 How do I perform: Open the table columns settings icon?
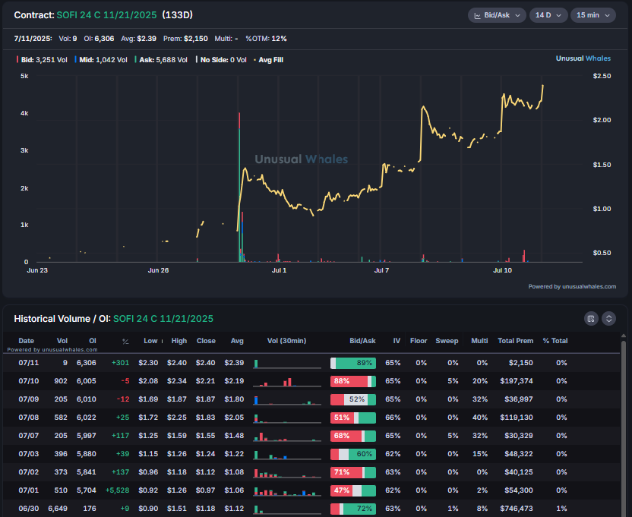click(x=590, y=319)
